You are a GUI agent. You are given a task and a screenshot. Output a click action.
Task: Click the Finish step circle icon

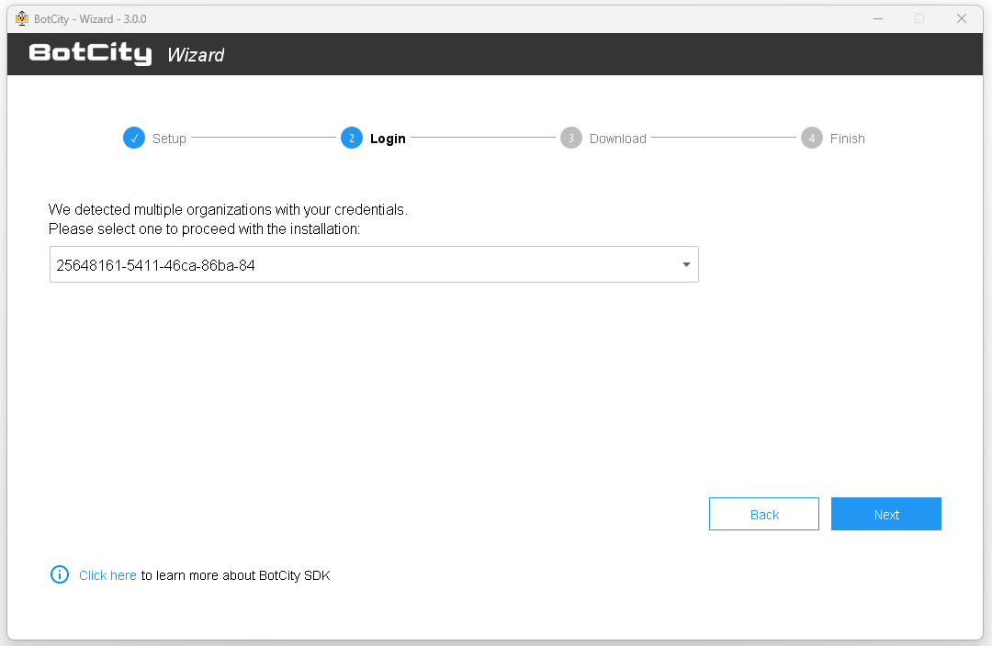pyautogui.click(x=812, y=138)
